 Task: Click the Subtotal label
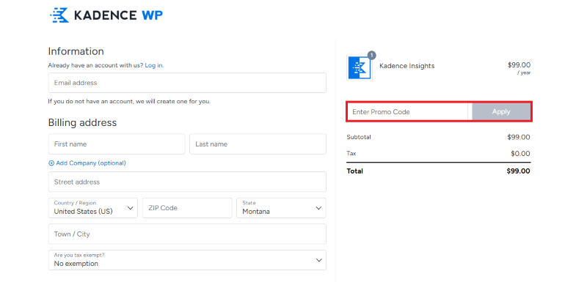359,137
